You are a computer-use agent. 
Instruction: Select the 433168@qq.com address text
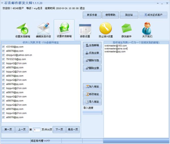pyautogui.click(x=15, y=47)
